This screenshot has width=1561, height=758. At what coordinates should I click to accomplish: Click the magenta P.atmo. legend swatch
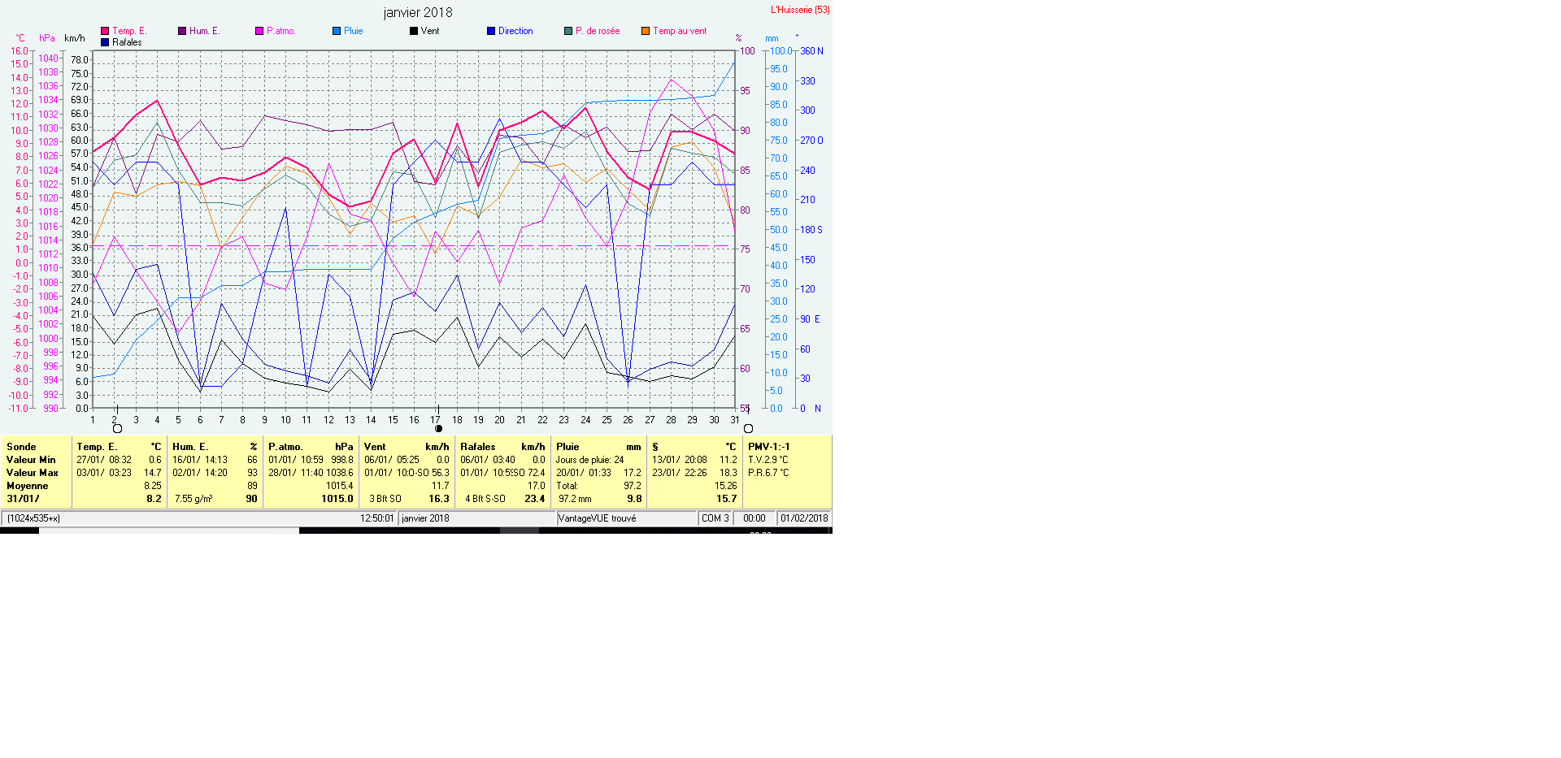pos(259,31)
